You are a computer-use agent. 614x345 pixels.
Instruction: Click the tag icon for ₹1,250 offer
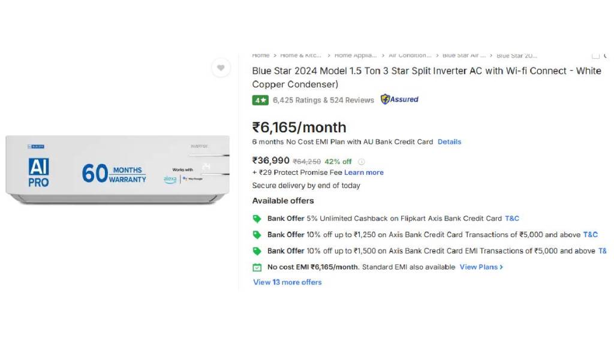(257, 235)
